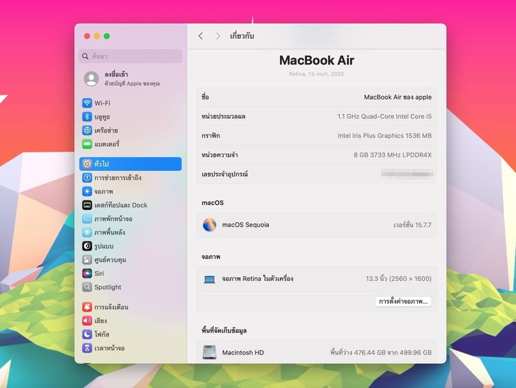516x388 pixels.
Task: Click the free storage text ending '499.96 GB'
Action: click(x=380, y=352)
